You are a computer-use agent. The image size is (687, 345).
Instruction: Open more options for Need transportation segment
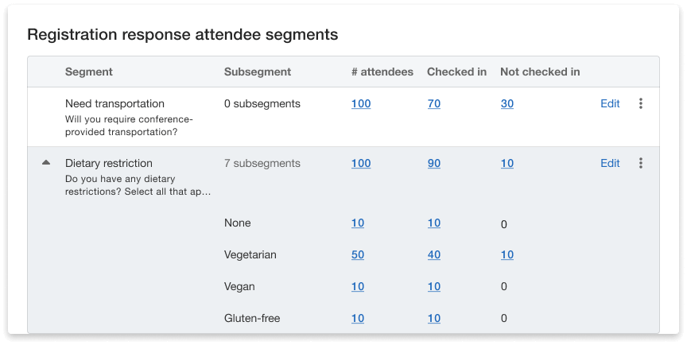[641, 104]
